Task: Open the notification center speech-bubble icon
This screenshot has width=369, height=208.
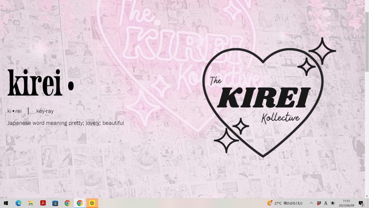Action: pyautogui.click(x=361, y=203)
